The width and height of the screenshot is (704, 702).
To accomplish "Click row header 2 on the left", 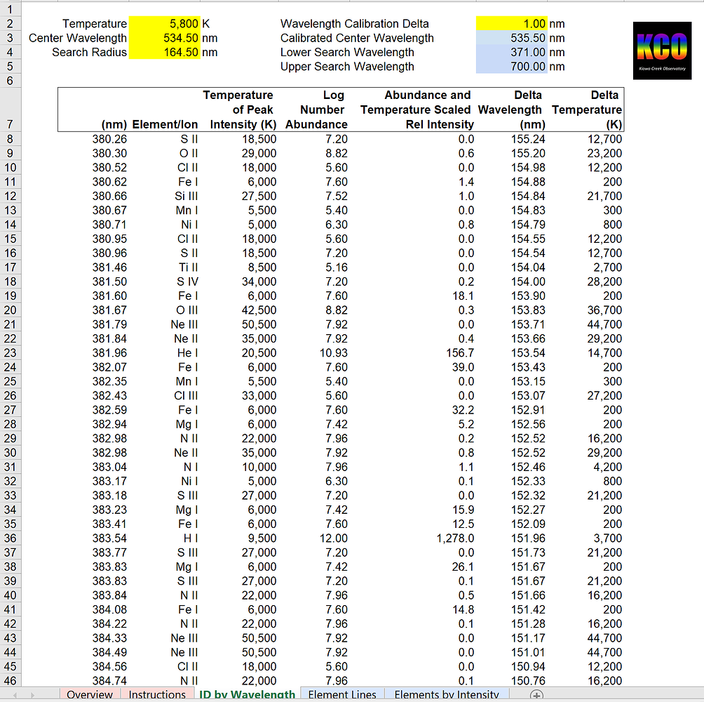I will pos(11,23).
